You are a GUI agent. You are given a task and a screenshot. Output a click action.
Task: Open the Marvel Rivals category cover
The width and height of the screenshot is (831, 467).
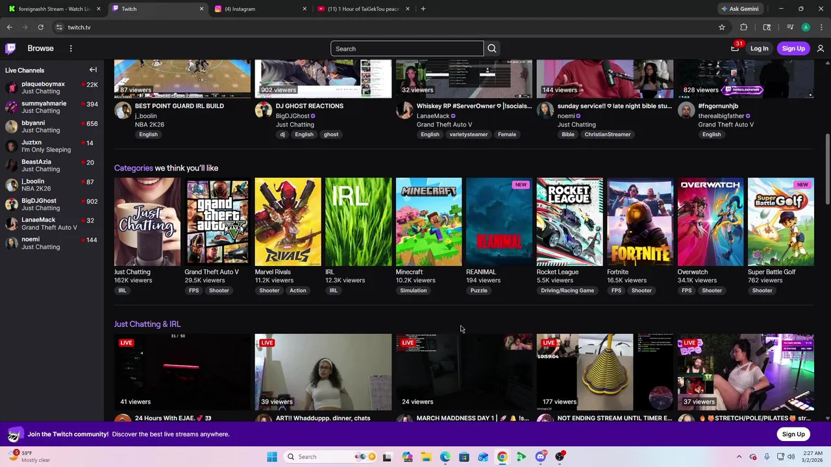pos(288,222)
